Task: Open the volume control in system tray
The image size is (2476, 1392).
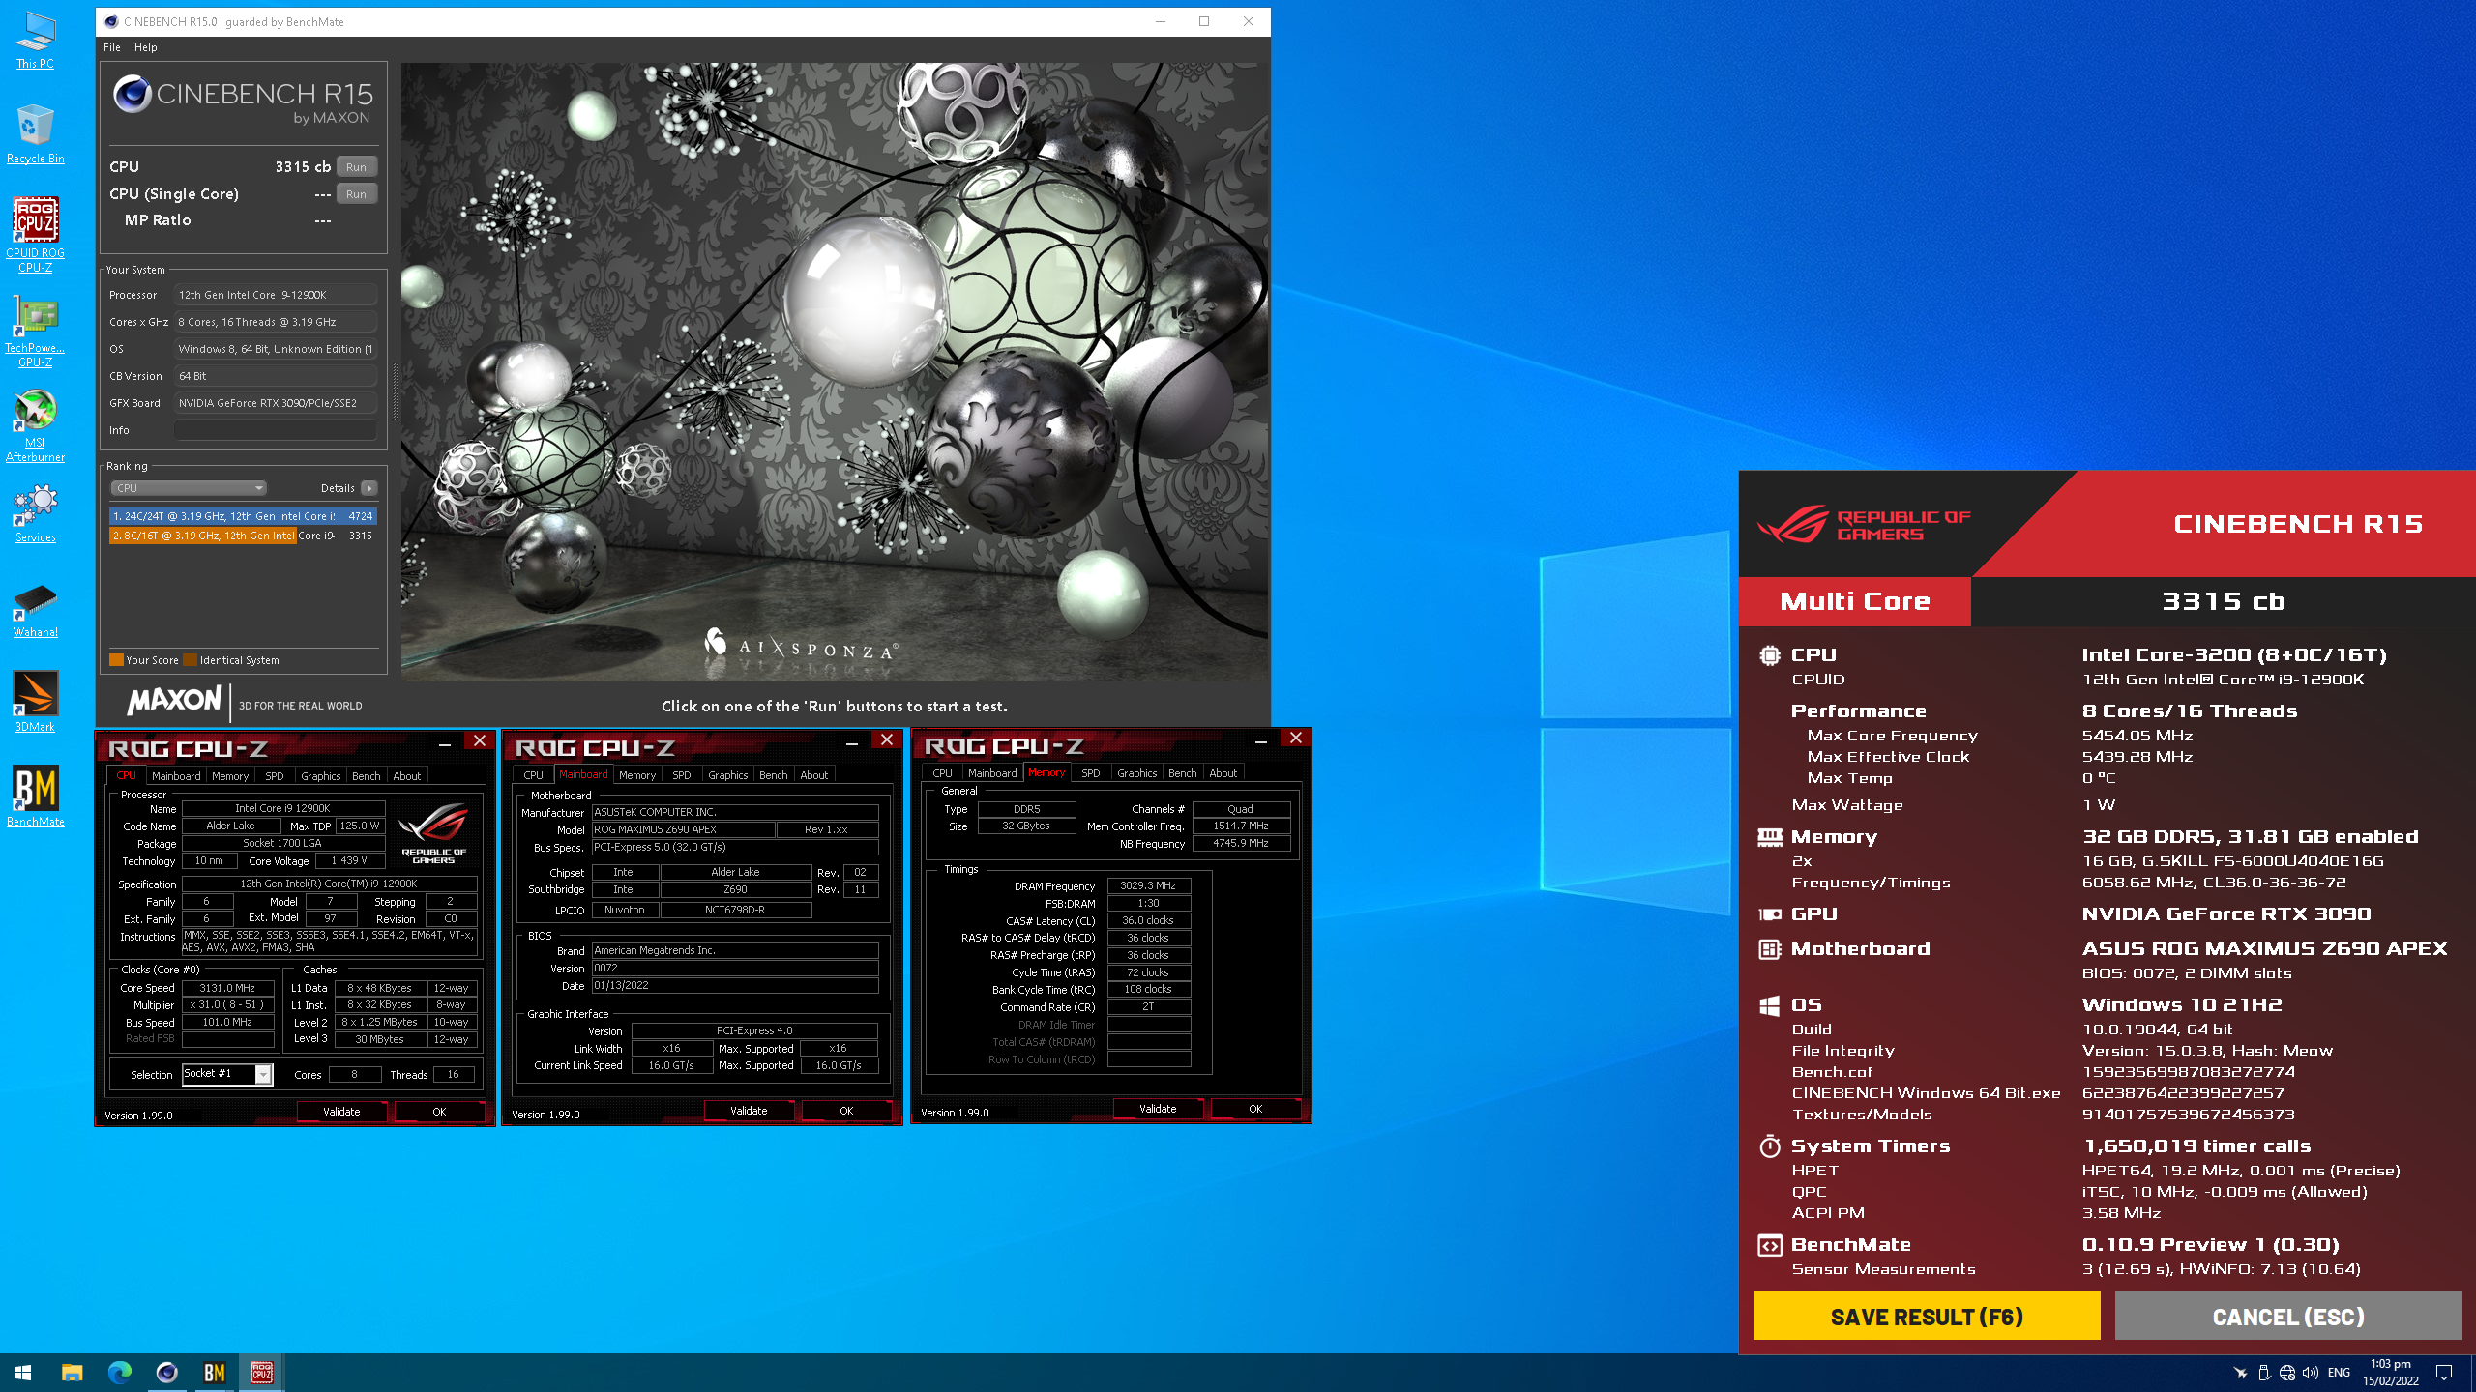Action: pos(2311,1373)
